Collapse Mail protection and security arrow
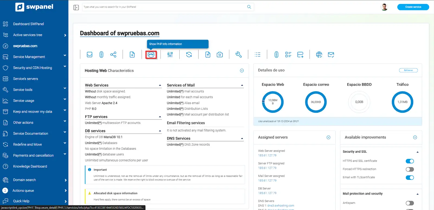434x210 pixels. pyautogui.click(x=417, y=194)
